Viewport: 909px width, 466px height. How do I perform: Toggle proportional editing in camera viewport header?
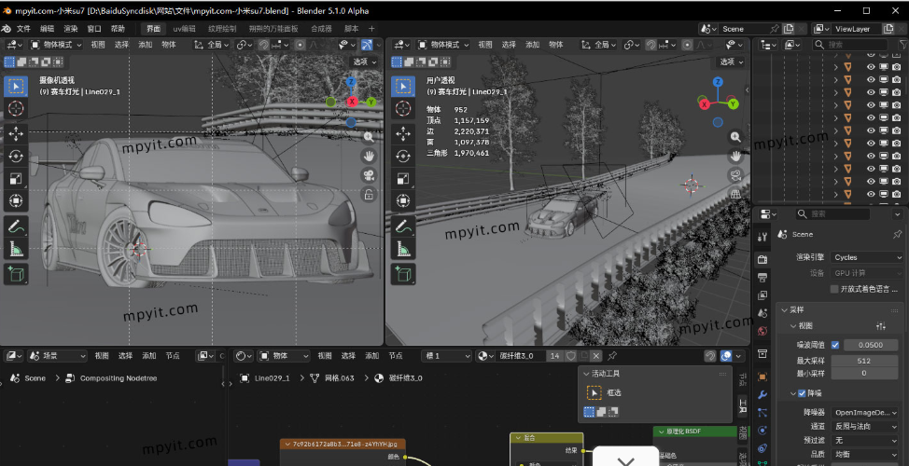(300, 45)
